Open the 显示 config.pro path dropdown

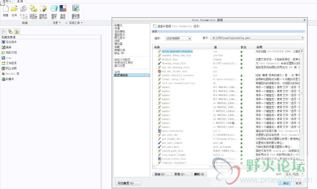[x=257, y=38]
